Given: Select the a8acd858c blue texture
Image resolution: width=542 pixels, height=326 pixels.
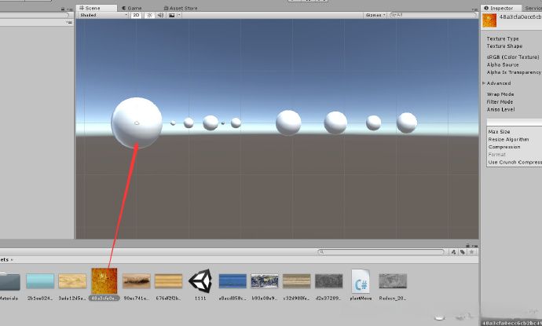Looking at the screenshot, I should [233, 285].
